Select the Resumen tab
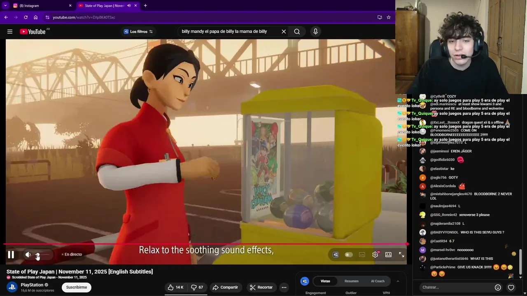Viewport: 527px width, 296px height. [x=352, y=281]
